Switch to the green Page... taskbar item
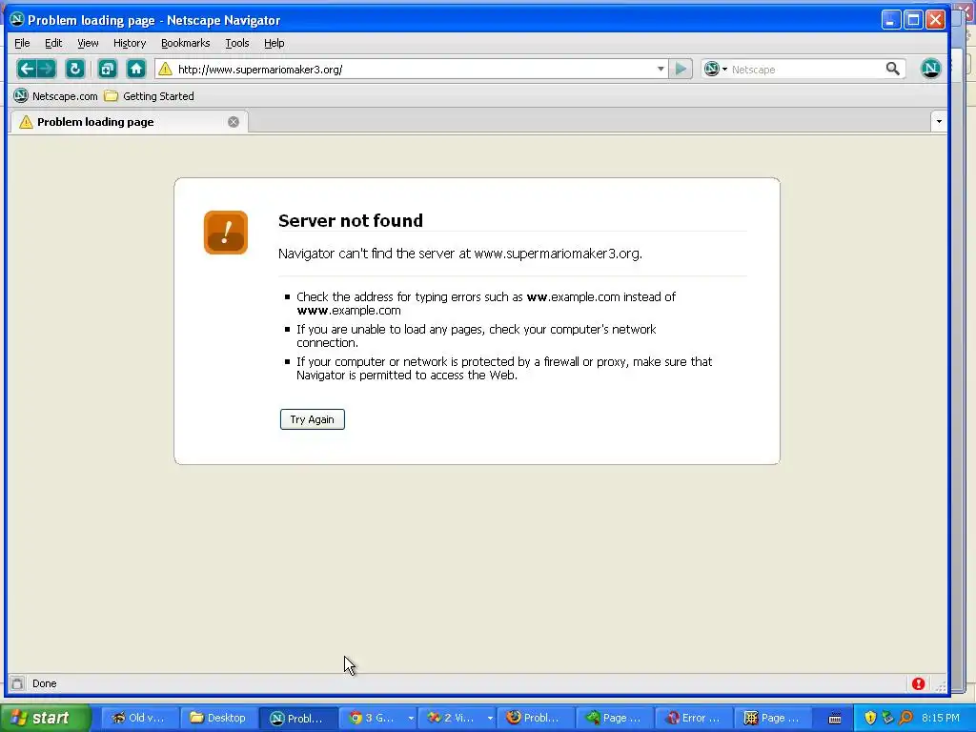 615,718
